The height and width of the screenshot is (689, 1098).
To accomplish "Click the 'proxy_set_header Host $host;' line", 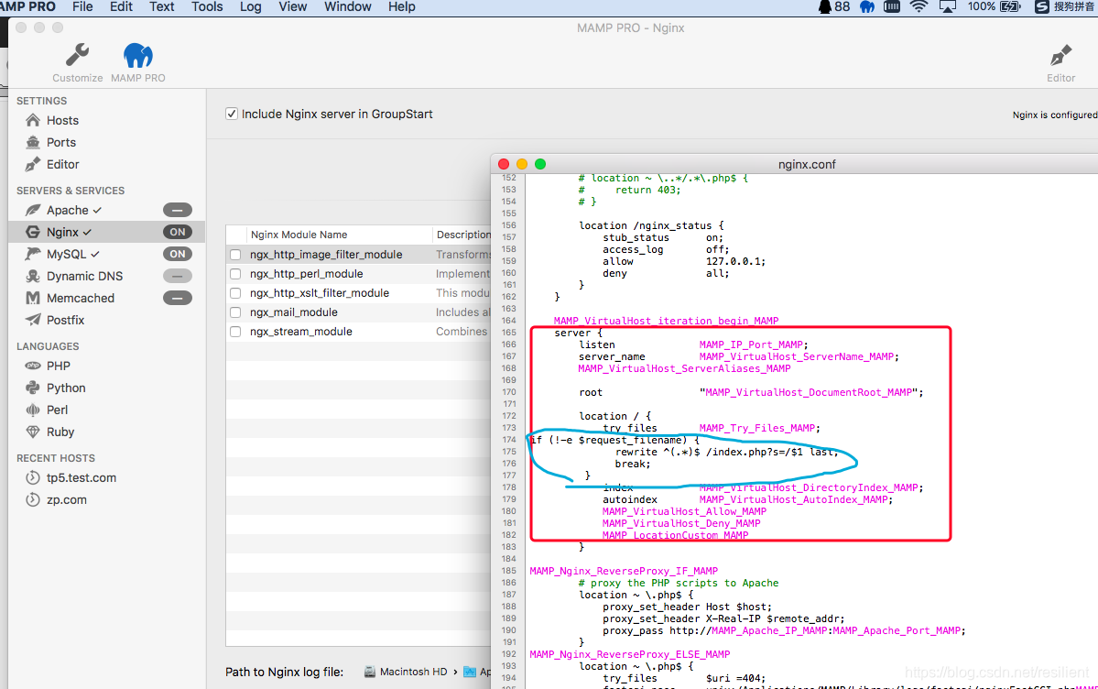I will click(687, 607).
